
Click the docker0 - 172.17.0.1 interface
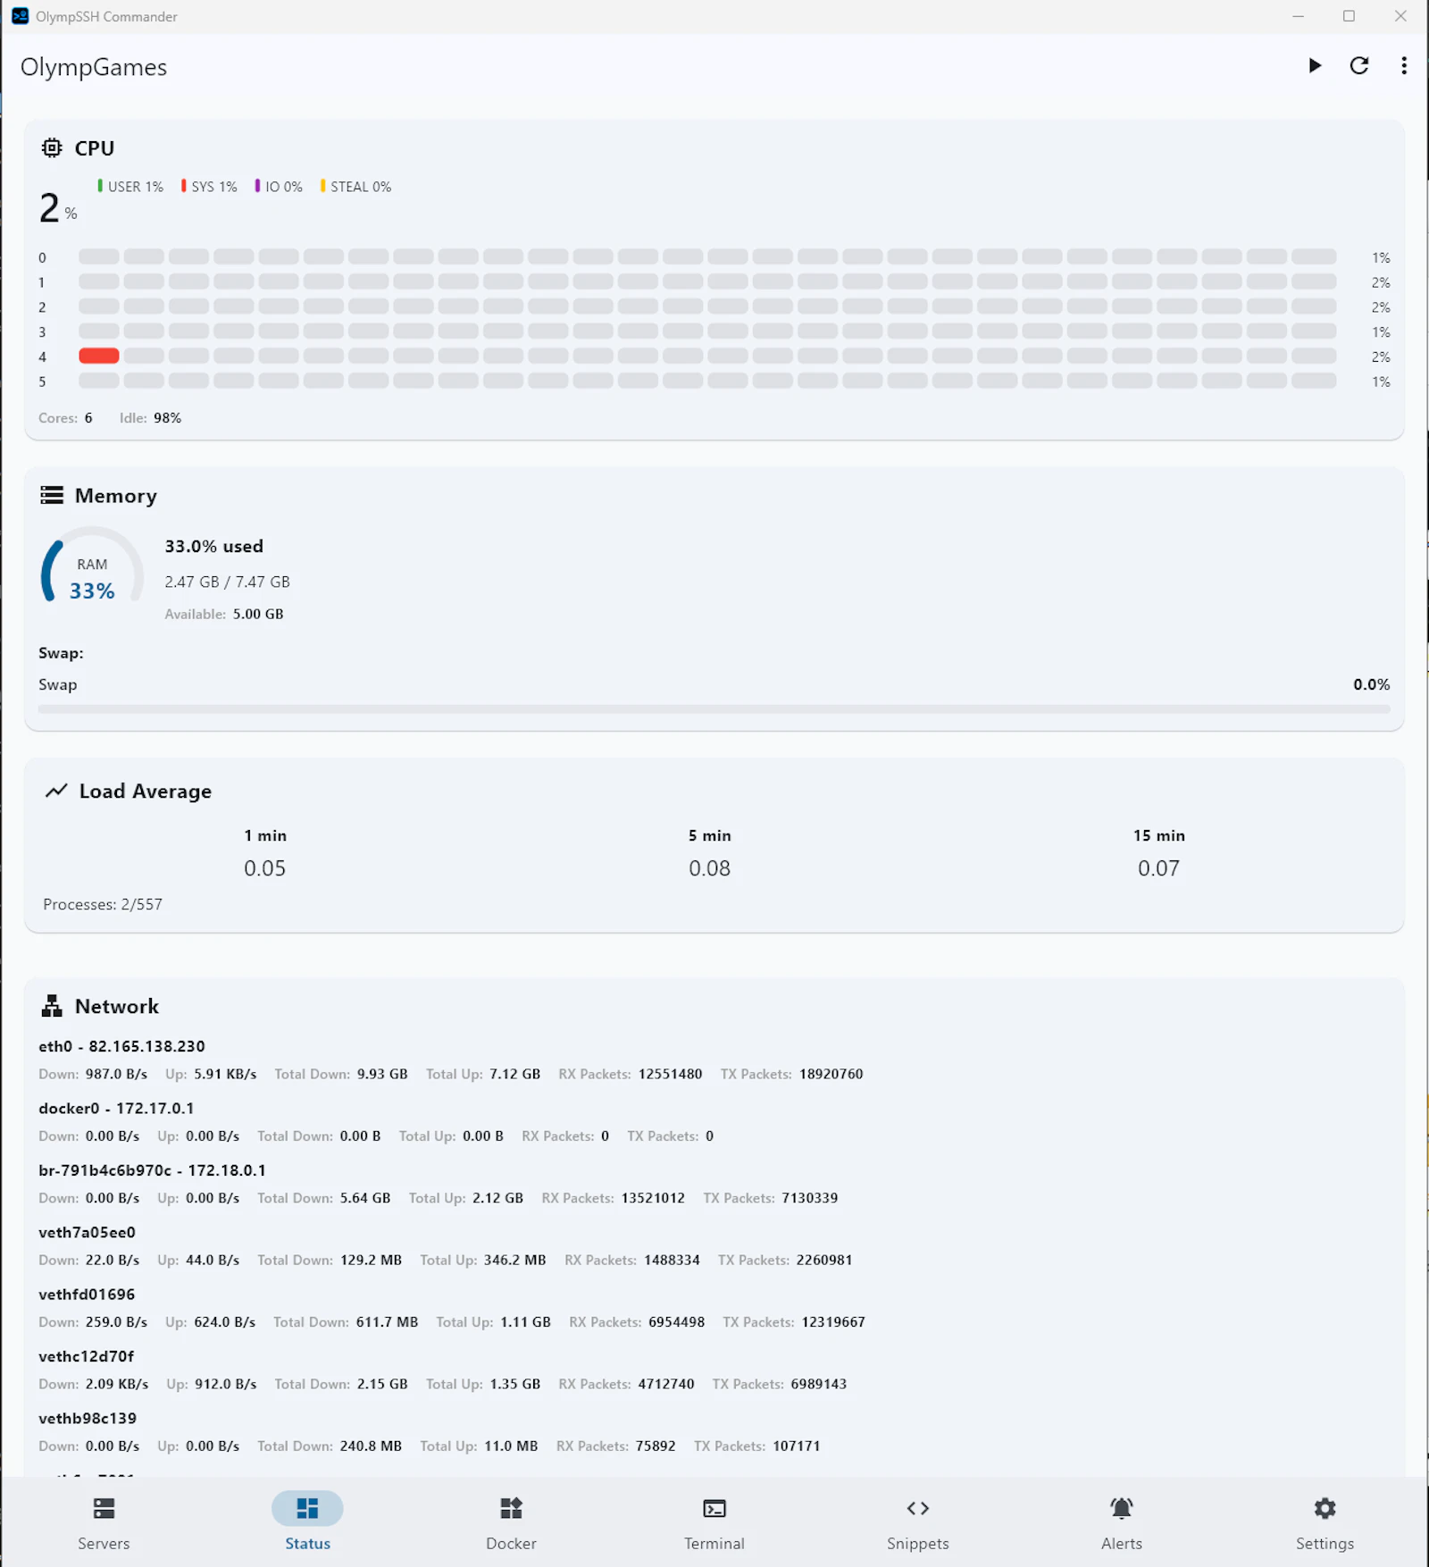(x=116, y=1108)
